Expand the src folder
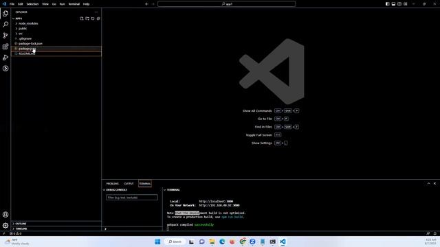Screen dimensions: 440x247 click(56, 34)
